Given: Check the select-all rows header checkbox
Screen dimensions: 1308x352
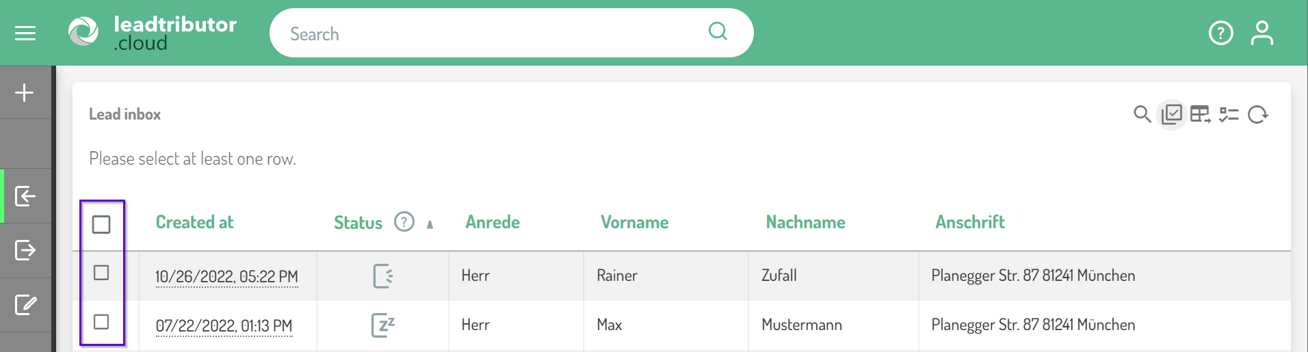Looking at the screenshot, I should [101, 224].
